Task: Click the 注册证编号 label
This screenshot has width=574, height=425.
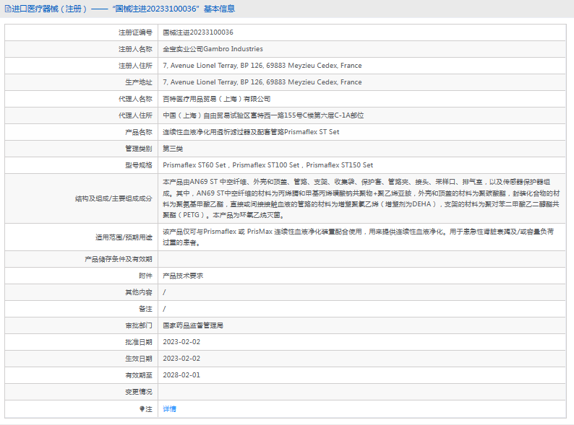Action: [135, 32]
